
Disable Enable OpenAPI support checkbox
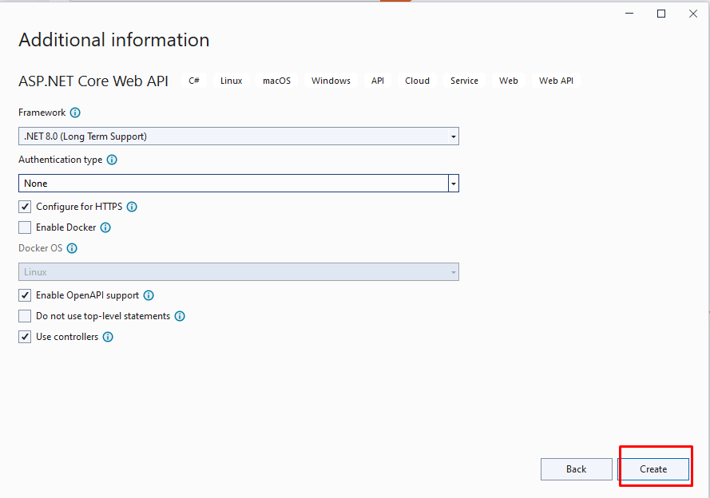pos(25,295)
